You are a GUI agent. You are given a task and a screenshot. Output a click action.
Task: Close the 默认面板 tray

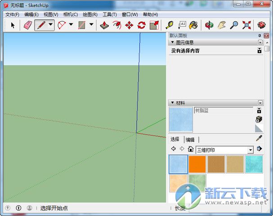click(266, 36)
